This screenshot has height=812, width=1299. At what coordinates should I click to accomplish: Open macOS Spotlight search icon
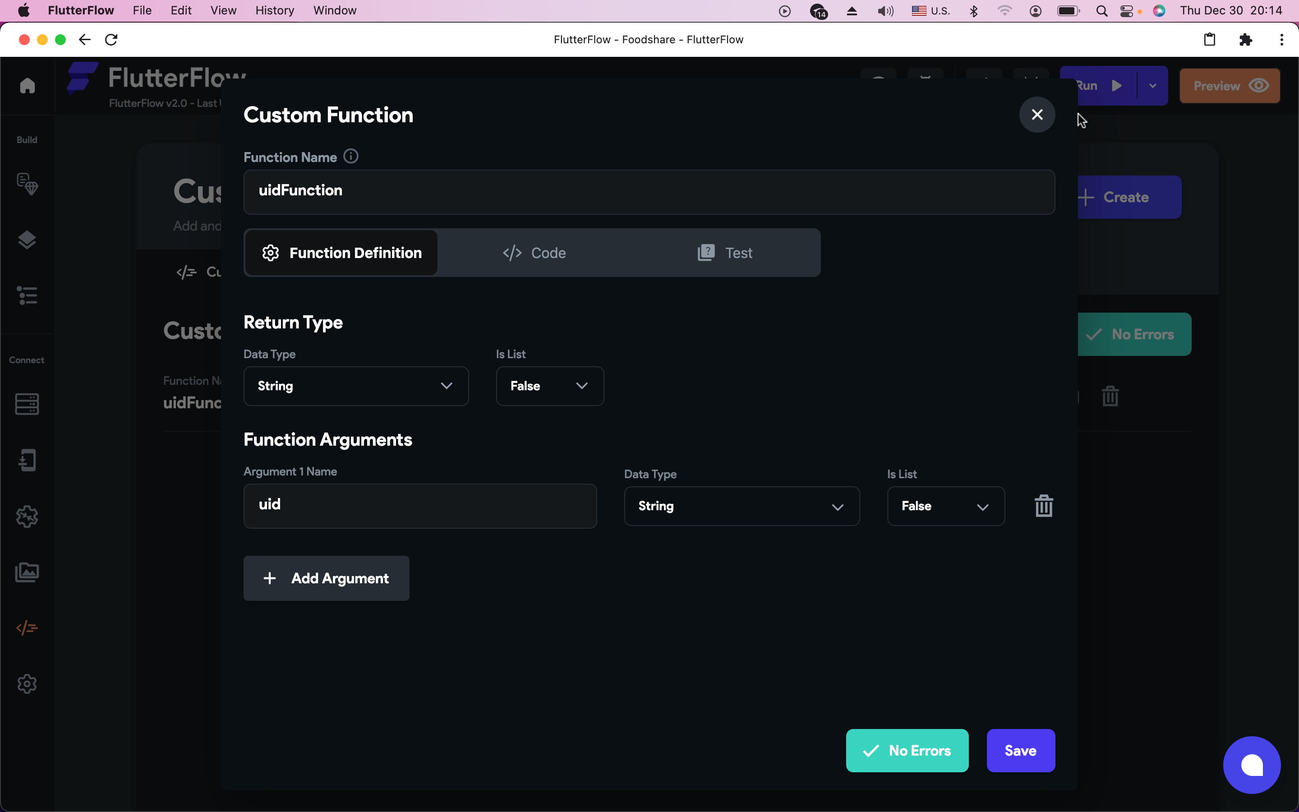coord(1101,11)
